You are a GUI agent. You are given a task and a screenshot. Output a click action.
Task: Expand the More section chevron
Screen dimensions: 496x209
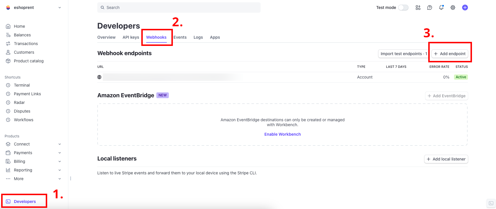tap(60, 179)
